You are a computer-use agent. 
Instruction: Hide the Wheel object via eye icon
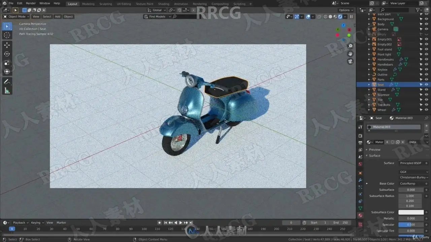(426, 110)
